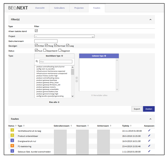The image size is (168, 158).
Task: Select 'product general battery low' type
Action: tap(47, 92)
